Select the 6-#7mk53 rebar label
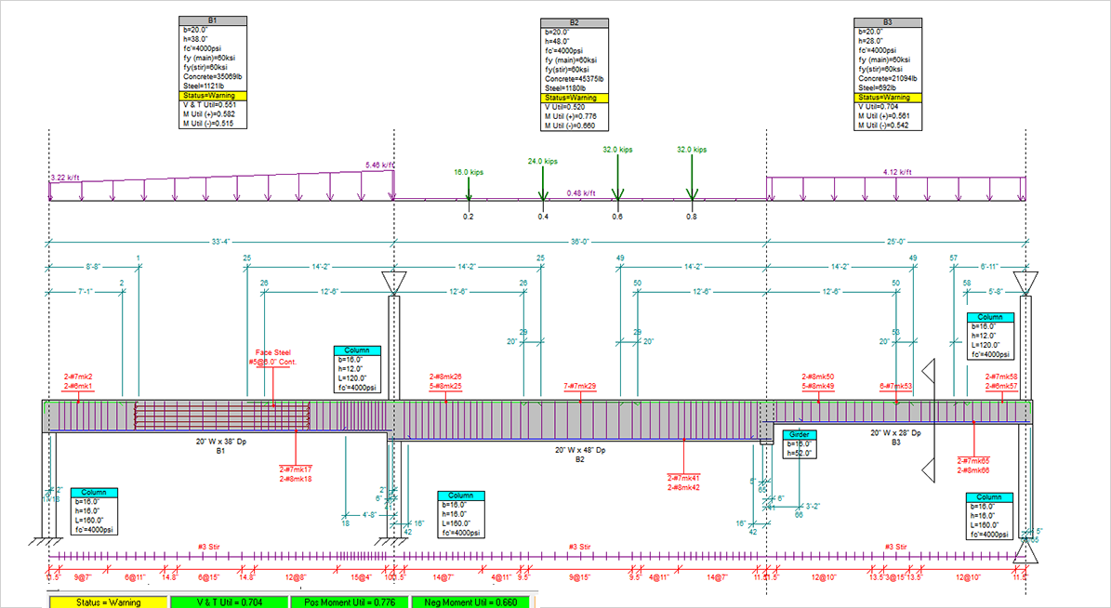The width and height of the screenshot is (1111, 608). [895, 387]
